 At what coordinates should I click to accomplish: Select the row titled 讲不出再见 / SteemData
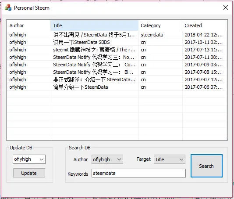click(x=117, y=35)
